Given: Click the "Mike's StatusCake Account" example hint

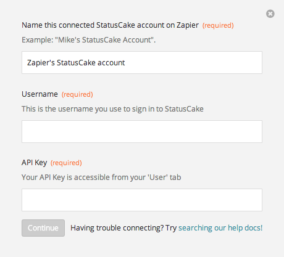Looking at the screenshot, I should coord(89,40).
